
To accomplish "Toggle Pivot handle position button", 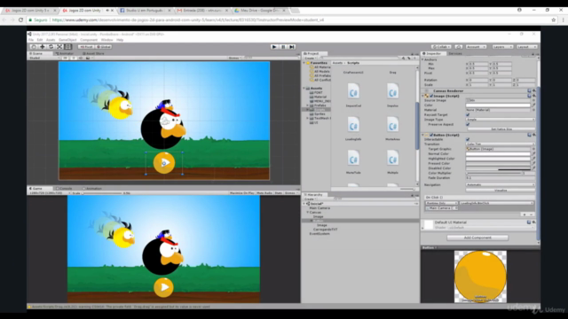I will 86,47.
